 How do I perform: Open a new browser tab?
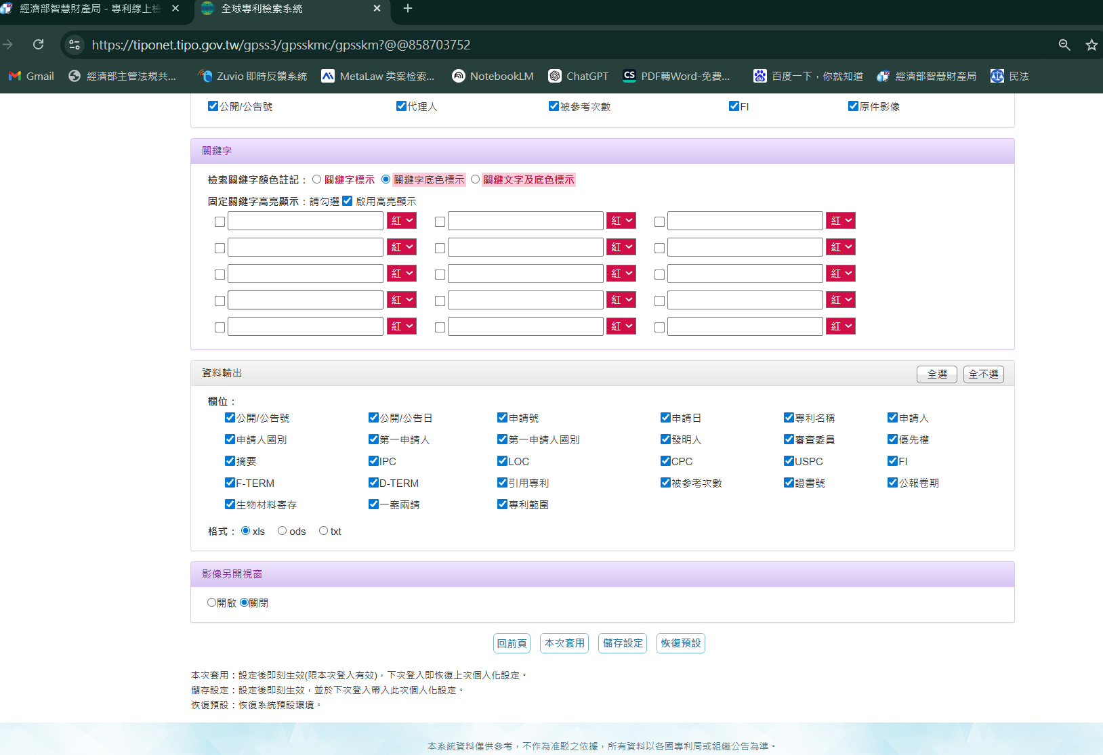pyautogui.click(x=408, y=9)
